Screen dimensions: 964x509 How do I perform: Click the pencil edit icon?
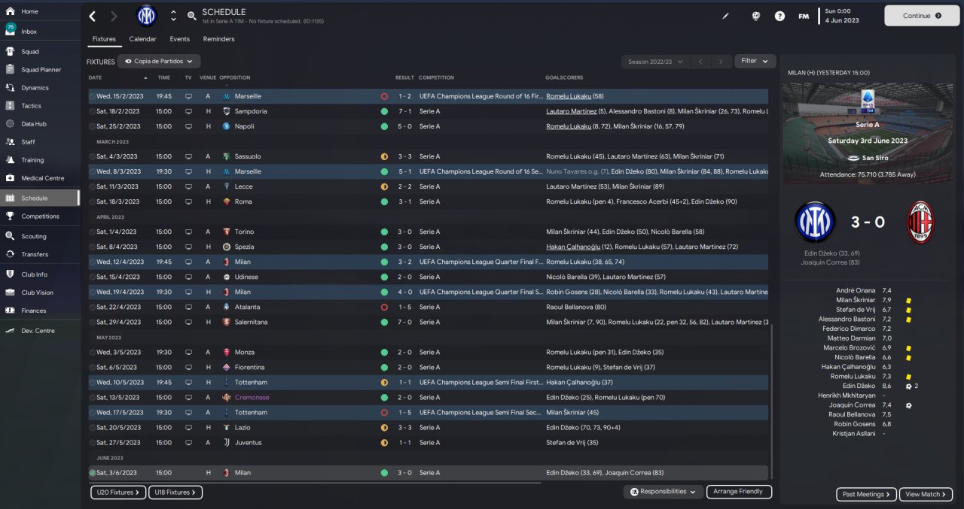[x=725, y=16]
